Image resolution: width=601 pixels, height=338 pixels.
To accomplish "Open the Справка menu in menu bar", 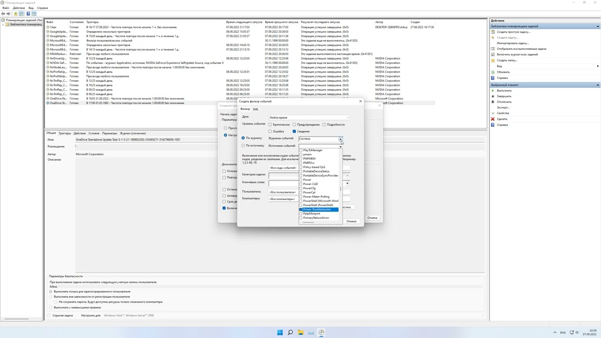I will tap(42, 8).
